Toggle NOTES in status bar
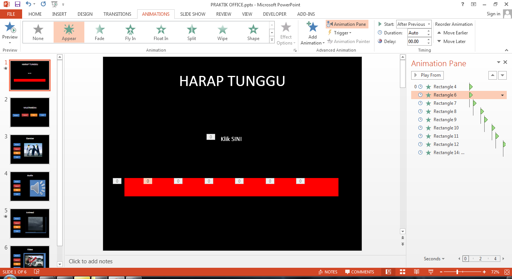This screenshot has width=512, height=279. click(328, 272)
